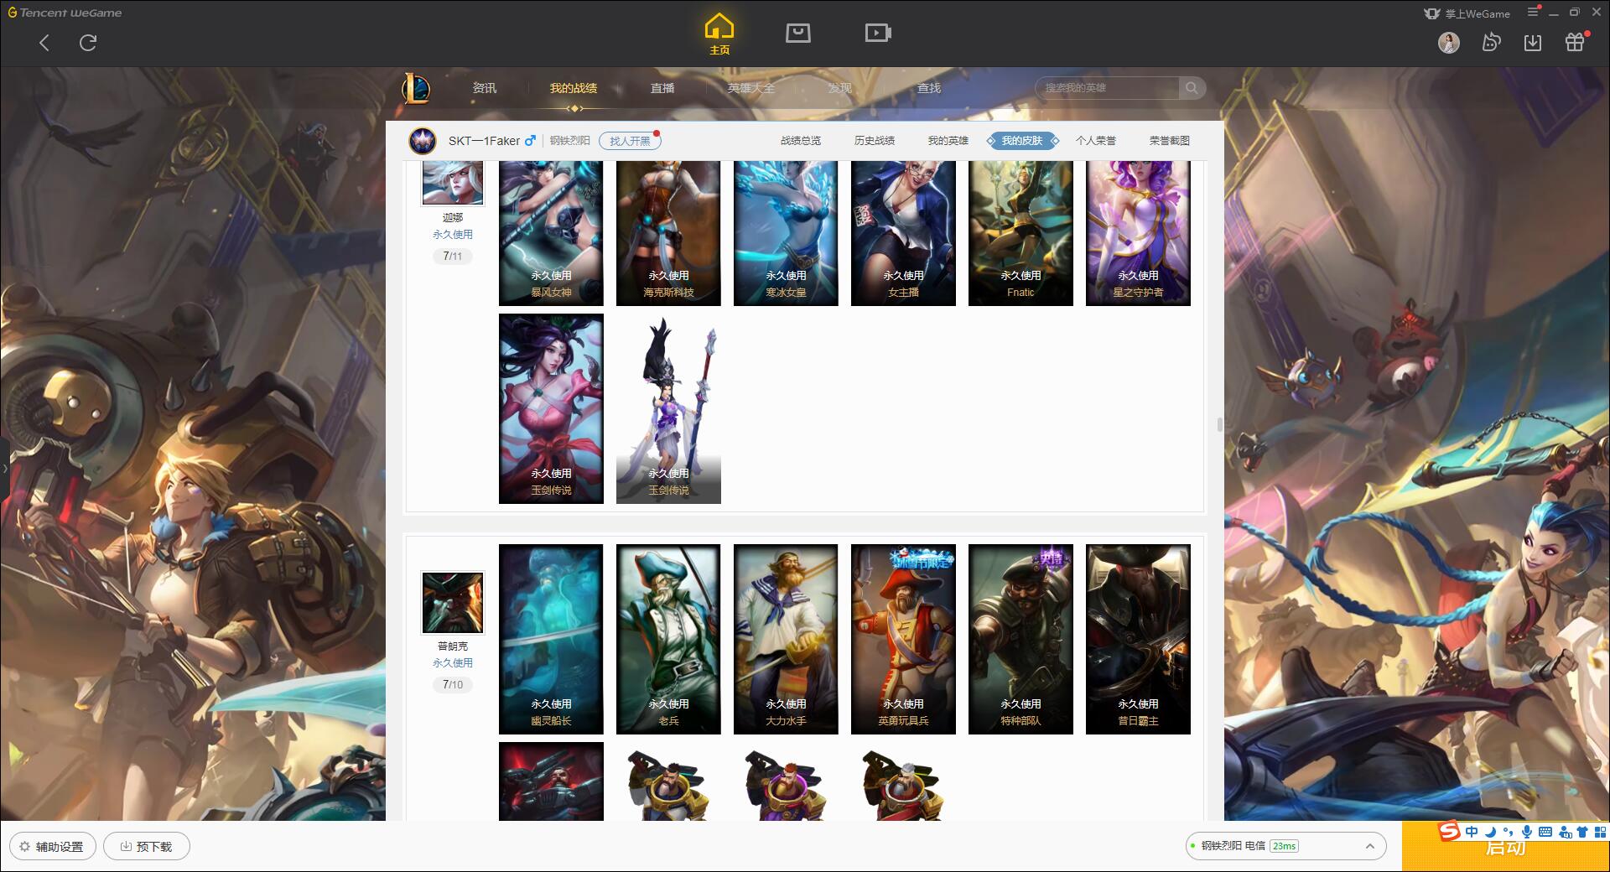Expand the left edge side panel arrow

[x=4, y=468]
